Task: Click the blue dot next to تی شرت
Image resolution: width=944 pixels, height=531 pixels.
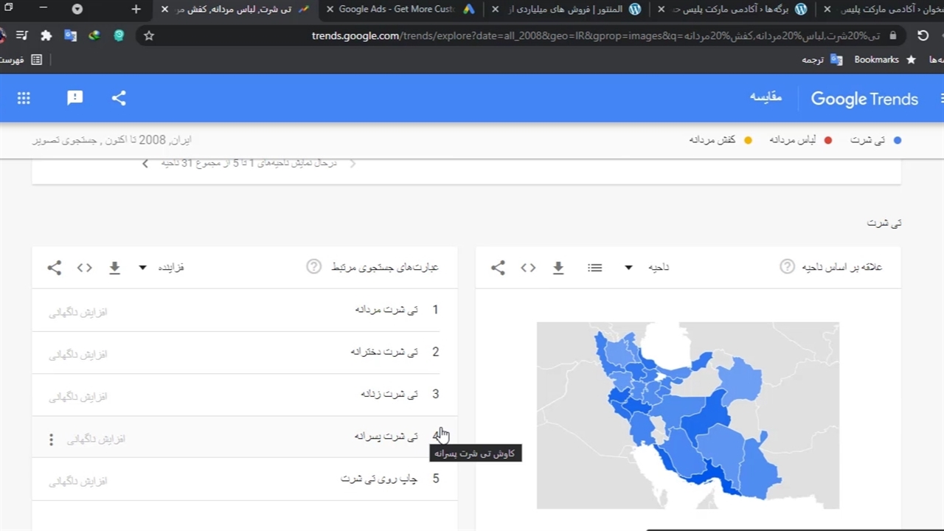Action: coord(898,140)
